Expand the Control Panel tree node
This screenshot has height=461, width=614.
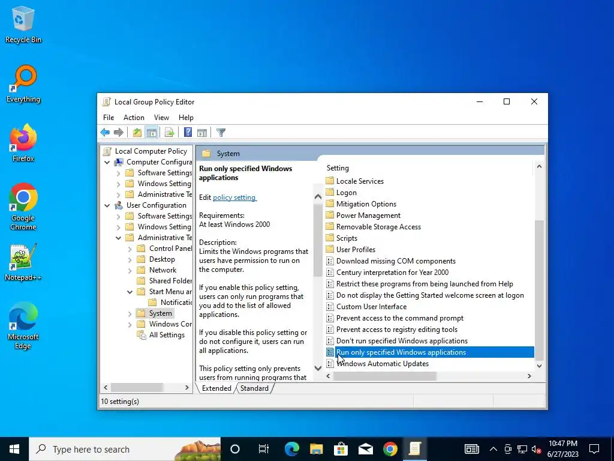coord(130,249)
